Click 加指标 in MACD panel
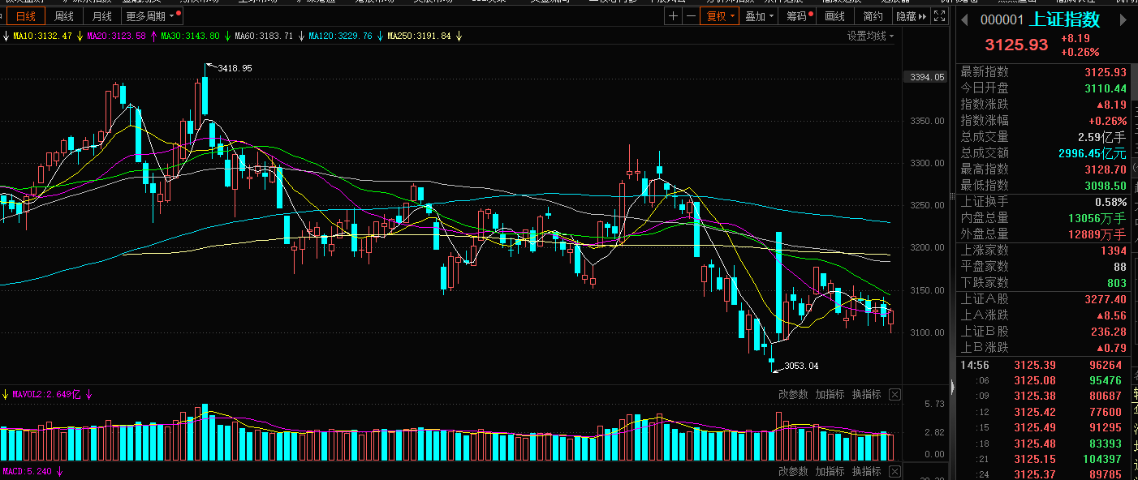Image resolution: width=1138 pixels, height=480 pixels. tap(830, 471)
